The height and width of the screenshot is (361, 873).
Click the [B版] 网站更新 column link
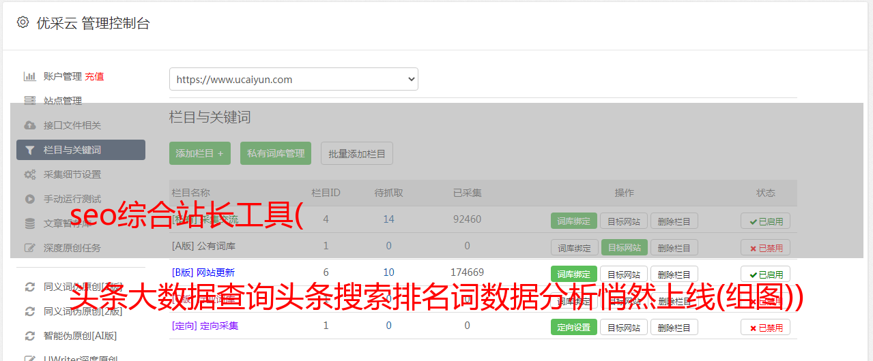click(x=203, y=272)
